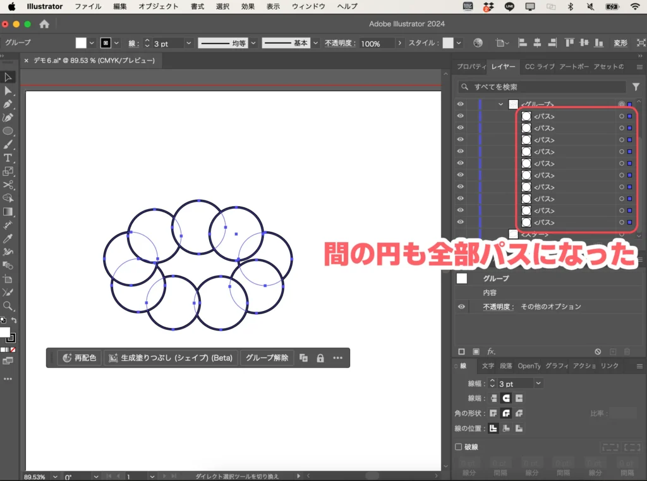Open the オブジェクト menu
The height and width of the screenshot is (481, 647).
[x=160, y=6]
